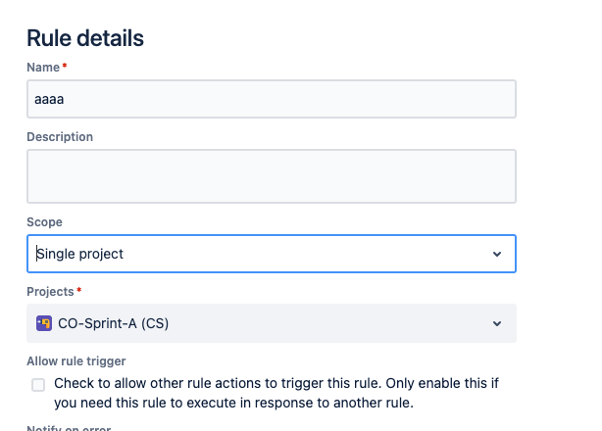Open the Scope dropdown
602x431 pixels.
tap(272, 254)
